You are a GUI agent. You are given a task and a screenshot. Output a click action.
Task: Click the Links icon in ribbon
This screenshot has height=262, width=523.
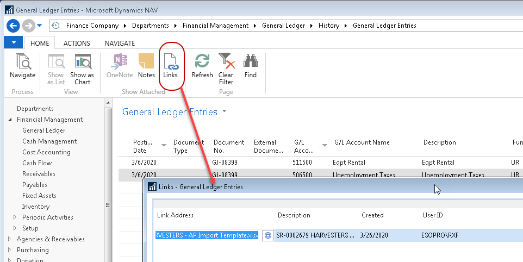[171, 66]
